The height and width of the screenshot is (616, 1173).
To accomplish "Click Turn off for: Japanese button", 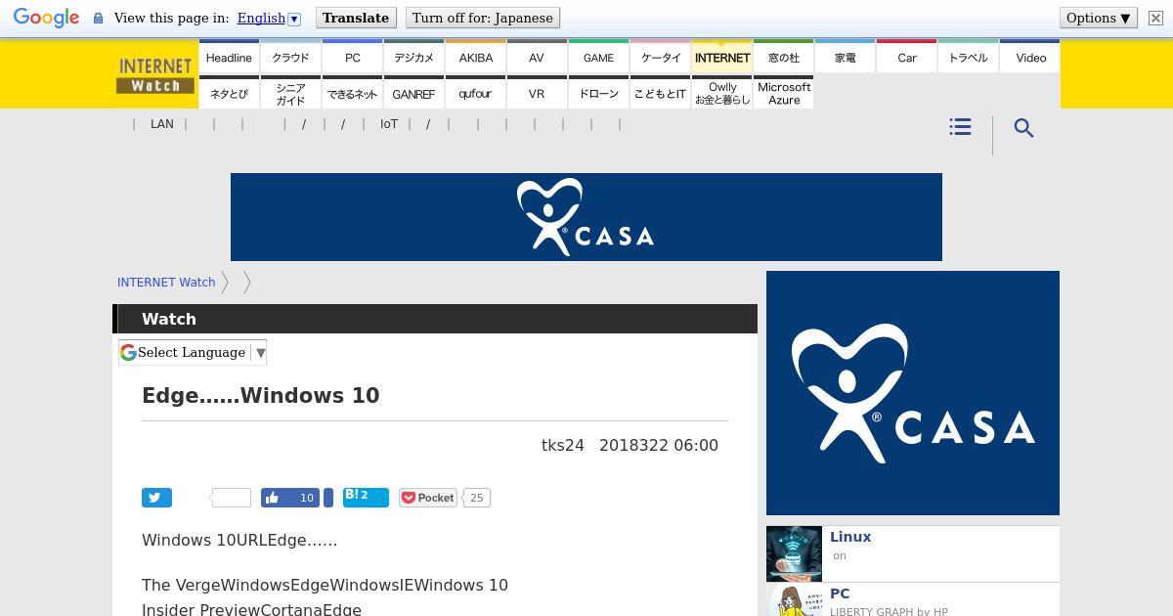I will pos(482,18).
